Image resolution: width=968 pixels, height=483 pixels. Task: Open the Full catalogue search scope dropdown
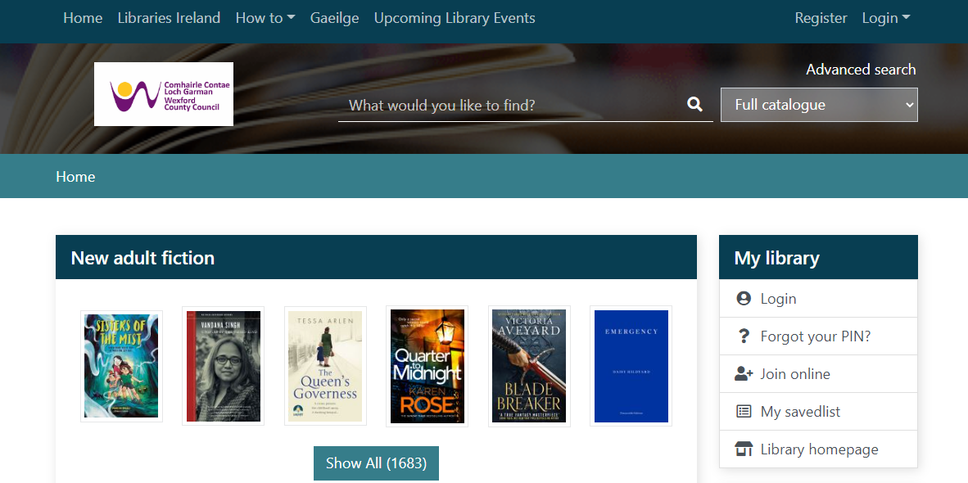point(819,105)
